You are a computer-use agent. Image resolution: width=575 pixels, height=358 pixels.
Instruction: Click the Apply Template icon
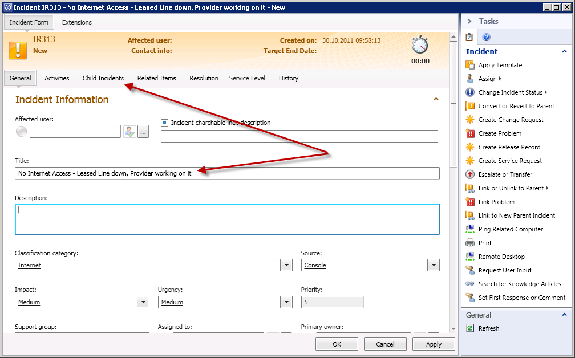click(470, 65)
